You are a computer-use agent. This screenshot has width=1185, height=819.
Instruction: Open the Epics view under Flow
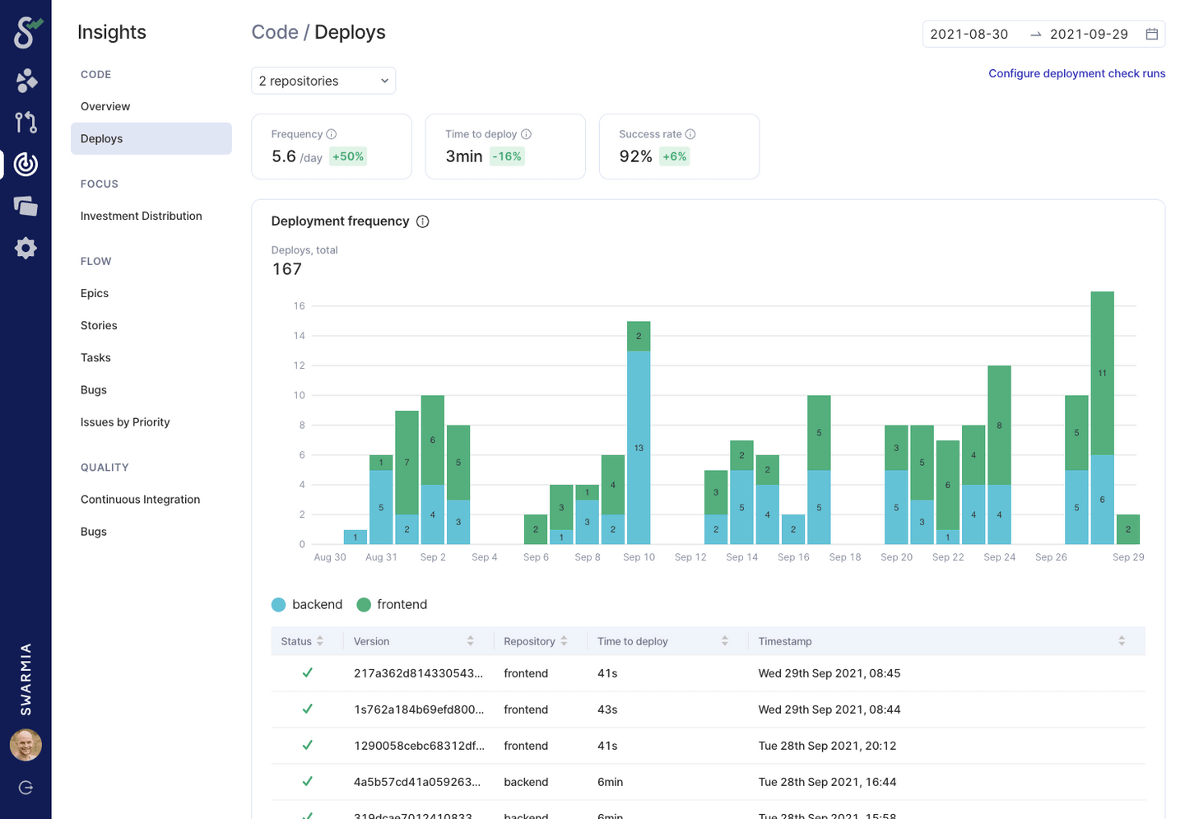(x=94, y=293)
